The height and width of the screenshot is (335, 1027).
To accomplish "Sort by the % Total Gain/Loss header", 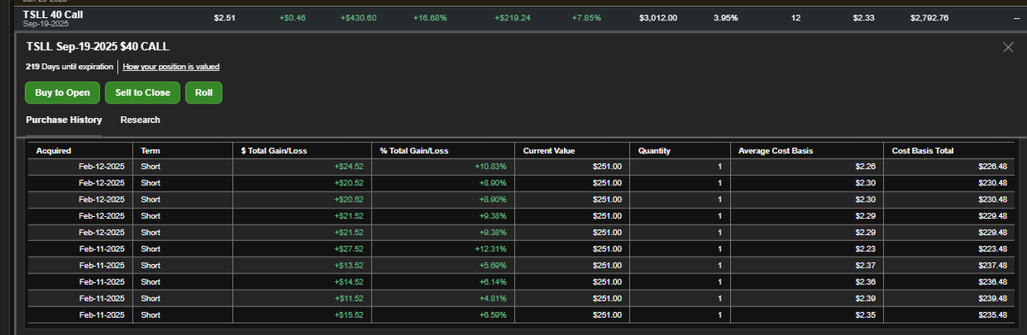I will coord(414,150).
